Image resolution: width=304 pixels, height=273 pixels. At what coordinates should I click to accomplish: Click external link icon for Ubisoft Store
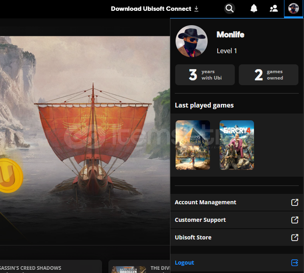pos(295,237)
